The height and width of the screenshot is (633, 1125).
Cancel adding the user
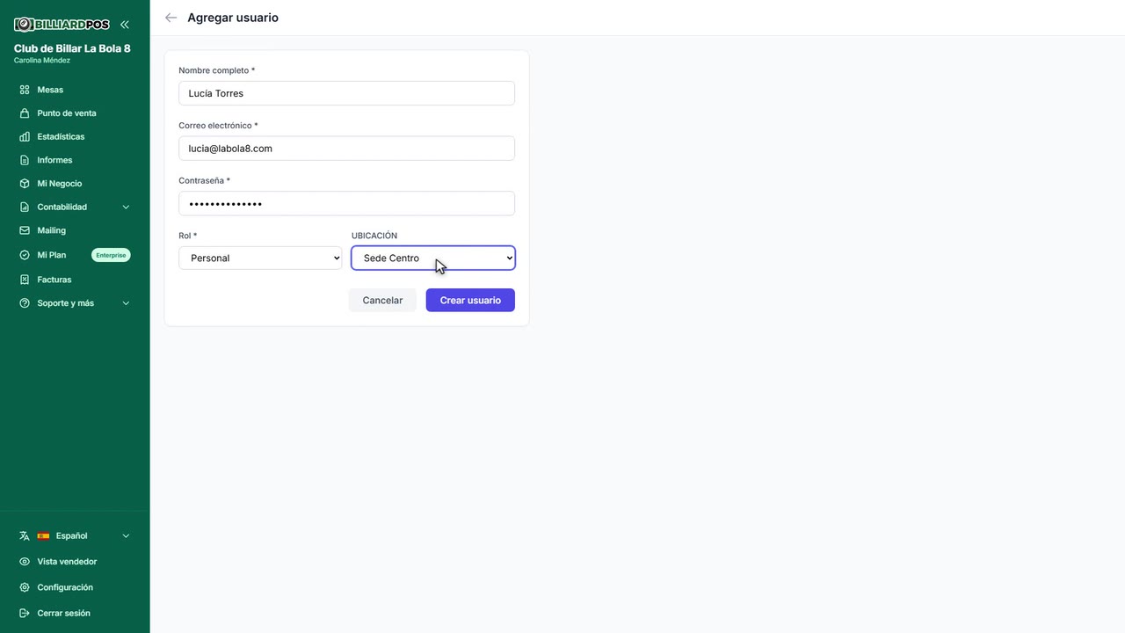[x=382, y=300]
